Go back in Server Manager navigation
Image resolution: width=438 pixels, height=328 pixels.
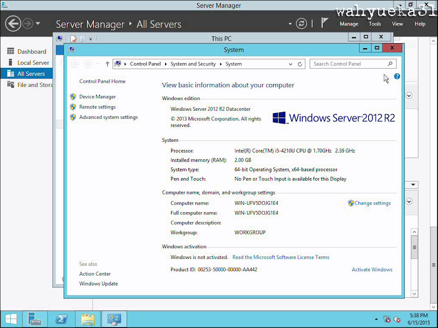tap(13, 24)
